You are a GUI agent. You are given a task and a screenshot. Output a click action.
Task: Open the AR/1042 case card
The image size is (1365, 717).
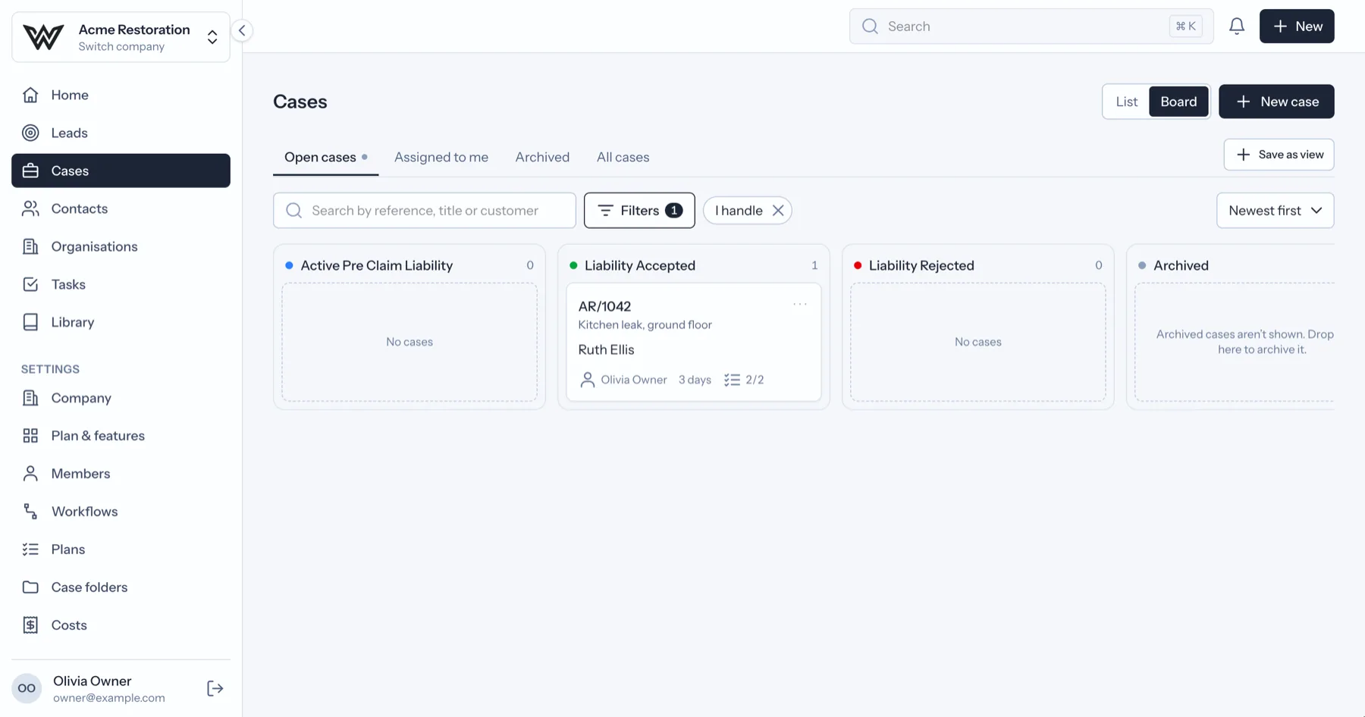coord(693,342)
